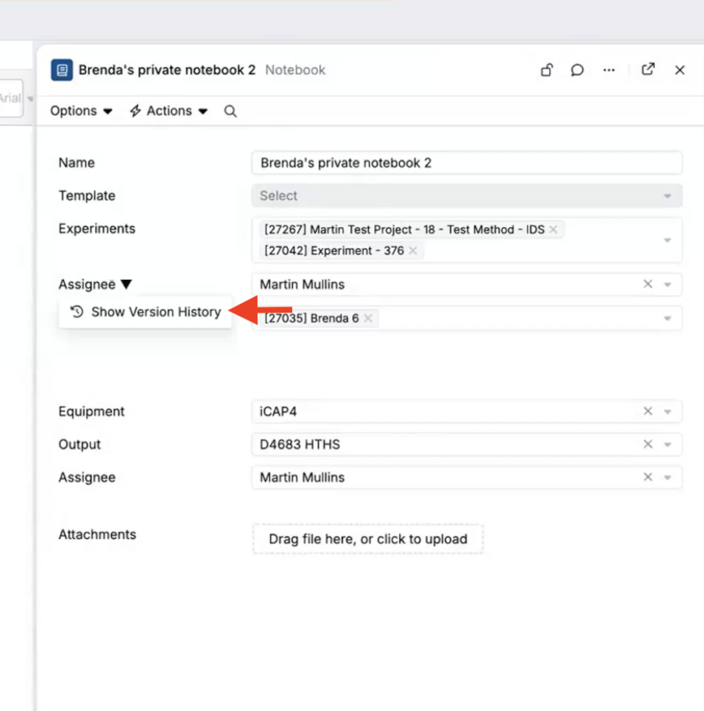Remove the Experiment - 376 tag
Image resolution: width=704 pixels, height=711 pixels.
click(413, 251)
